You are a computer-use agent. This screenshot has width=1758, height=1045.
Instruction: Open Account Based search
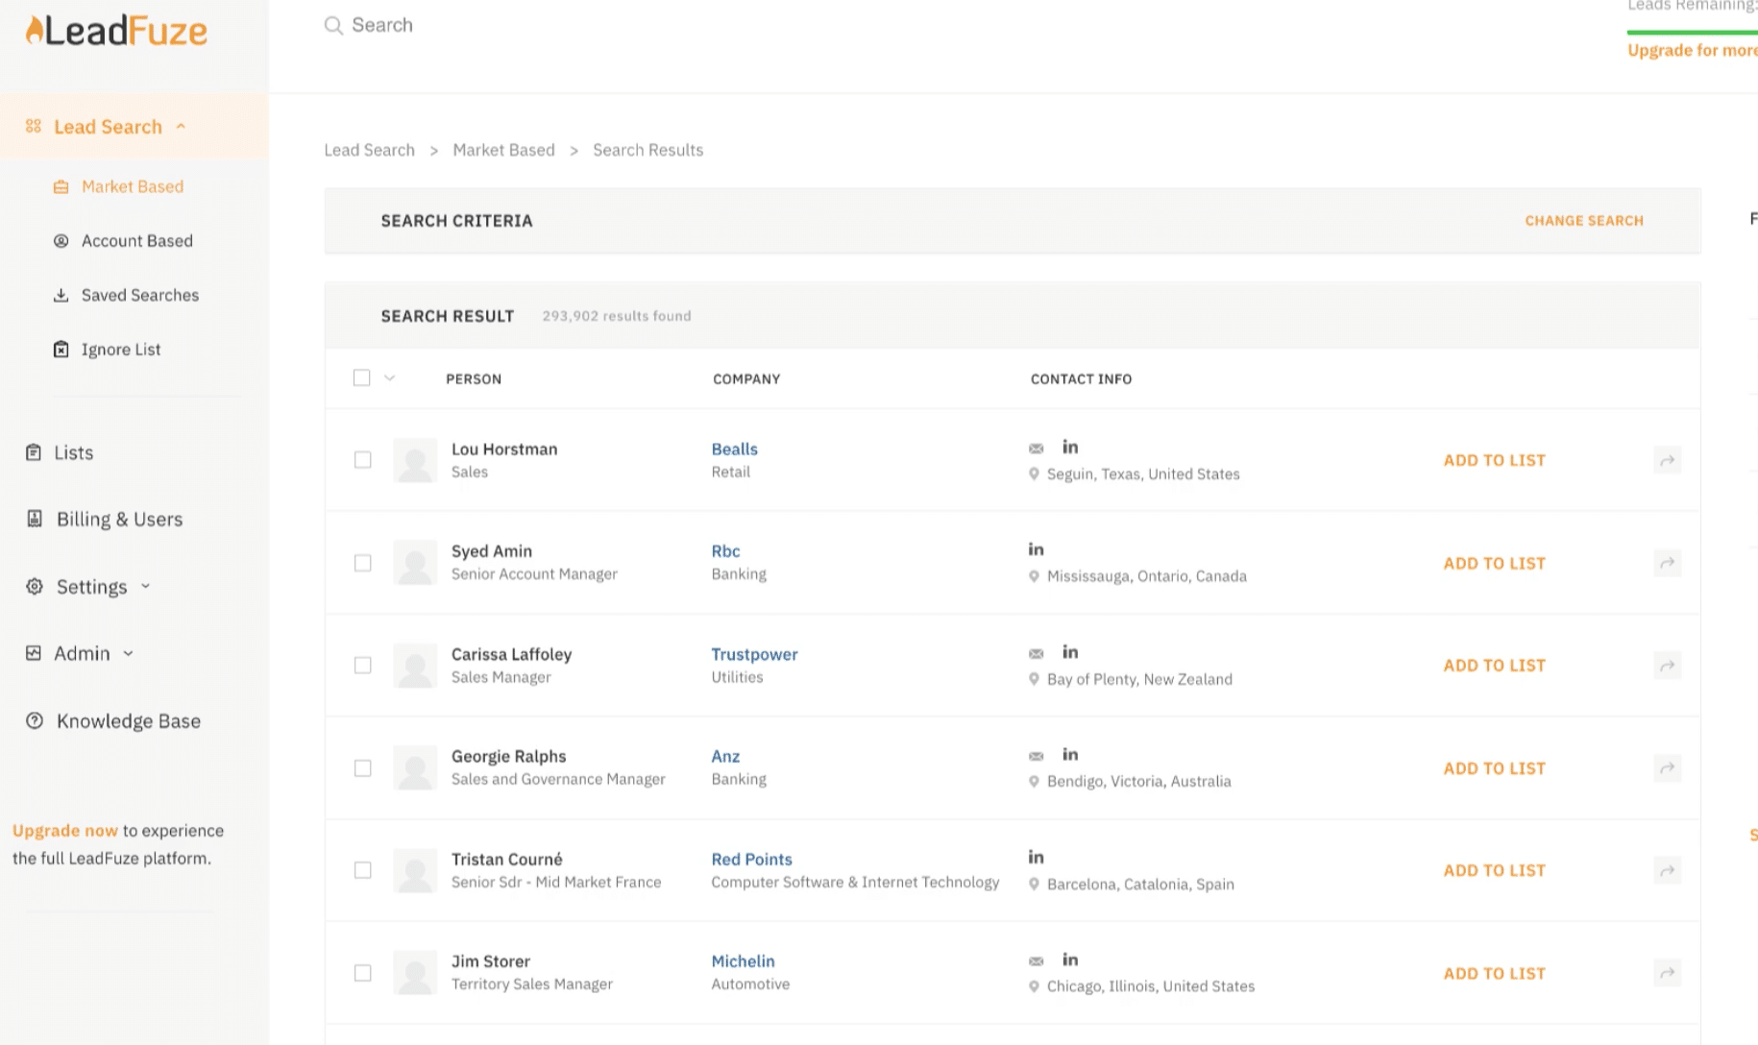(x=137, y=241)
